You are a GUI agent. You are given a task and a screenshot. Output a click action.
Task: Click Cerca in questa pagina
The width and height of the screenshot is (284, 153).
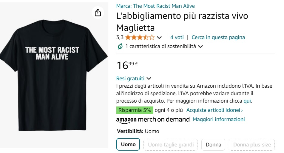tap(218, 37)
